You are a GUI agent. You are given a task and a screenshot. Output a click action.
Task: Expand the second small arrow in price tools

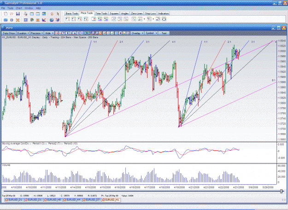(x=153, y=19)
